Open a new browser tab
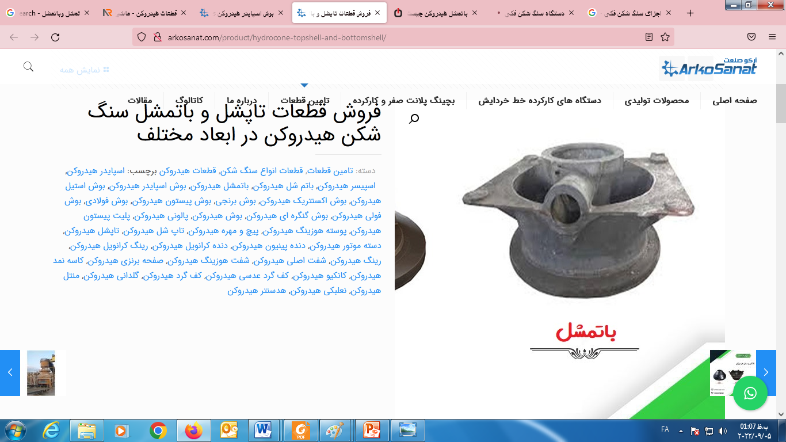The height and width of the screenshot is (442, 786). coord(690,13)
